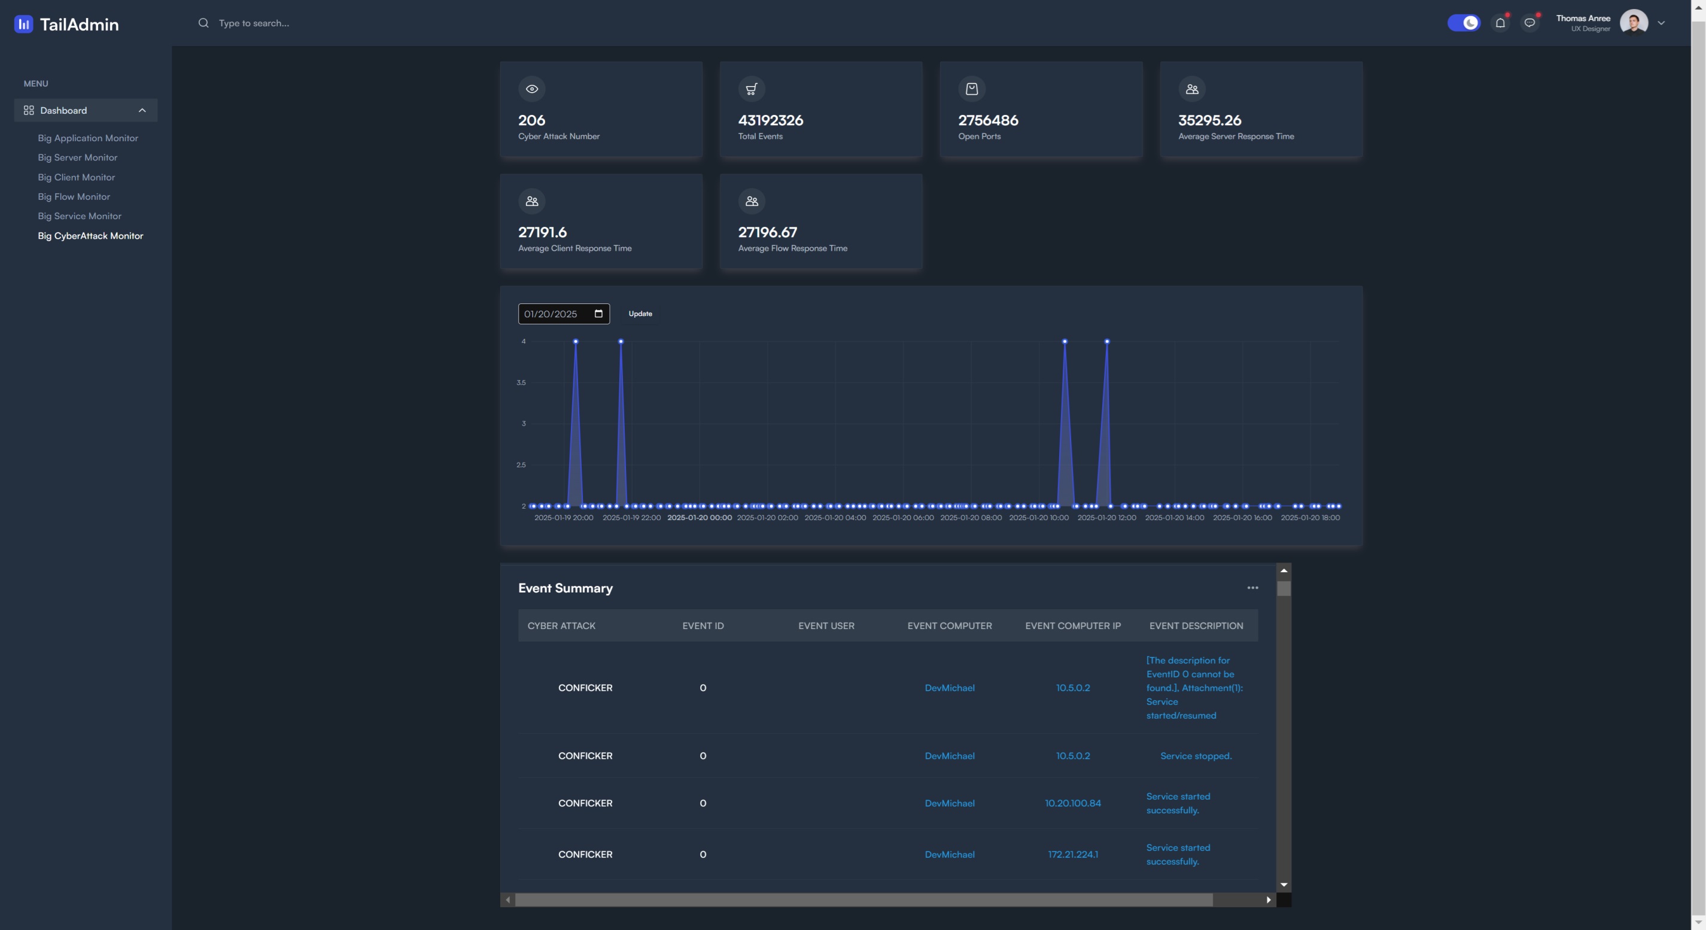The height and width of the screenshot is (930, 1706).
Task: Click the 10.20.100.84 IP link
Action: click(x=1072, y=804)
